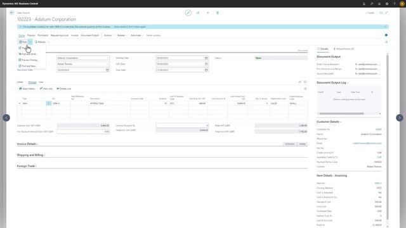The height and width of the screenshot is (228, 406).
Task: Open the customer name Adatum Corporation dropdown
Action: (107, 58)
